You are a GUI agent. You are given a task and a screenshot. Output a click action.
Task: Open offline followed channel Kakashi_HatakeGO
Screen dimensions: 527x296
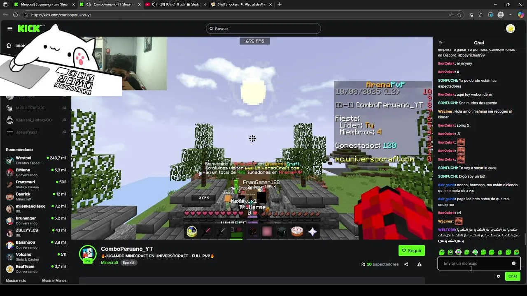click(x=36, y=120)
